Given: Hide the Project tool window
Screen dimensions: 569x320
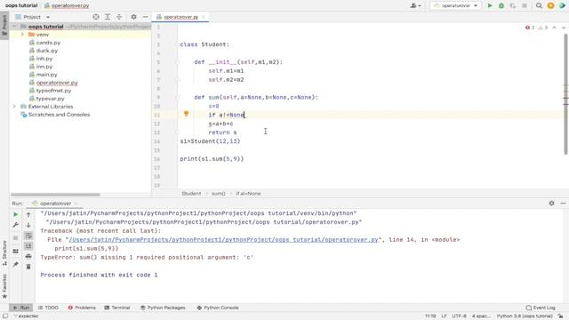Looking at the screenshot, I should point(145,17).
